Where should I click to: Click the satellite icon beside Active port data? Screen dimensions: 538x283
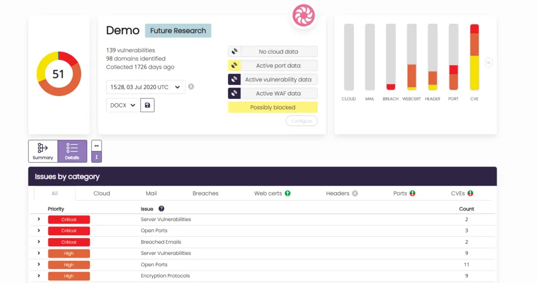[x=234, y=66]
